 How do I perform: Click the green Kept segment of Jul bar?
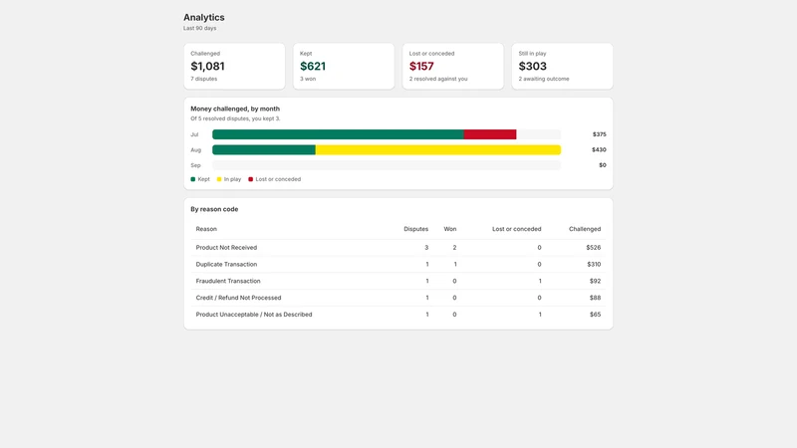click(x=338, y=134)
